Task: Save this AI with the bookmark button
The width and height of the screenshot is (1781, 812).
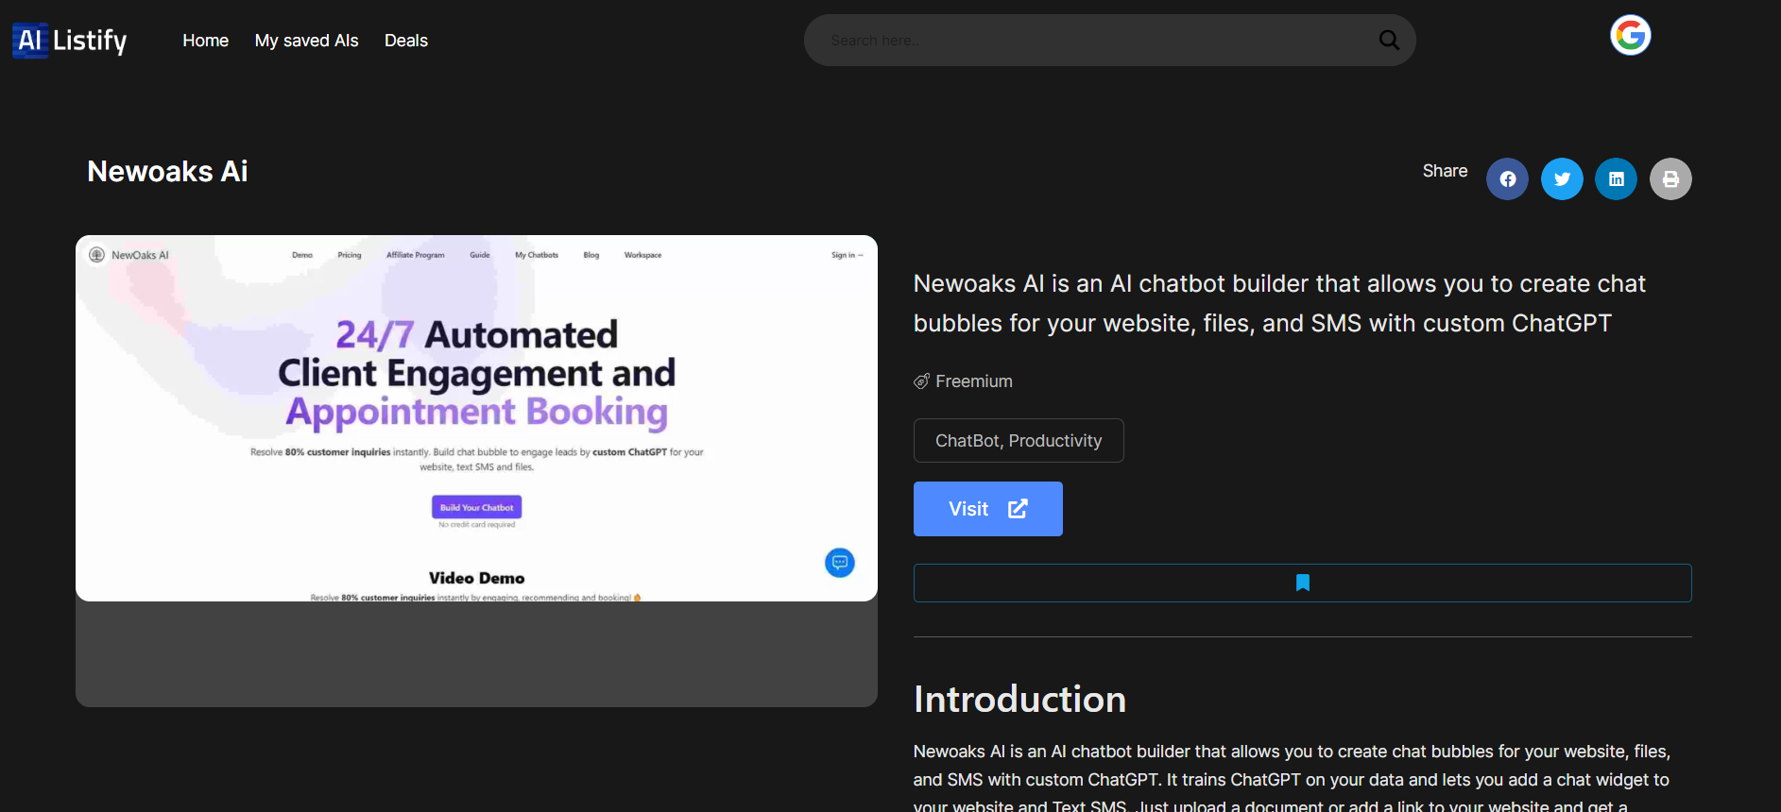Action: (x=1303, y=583)
